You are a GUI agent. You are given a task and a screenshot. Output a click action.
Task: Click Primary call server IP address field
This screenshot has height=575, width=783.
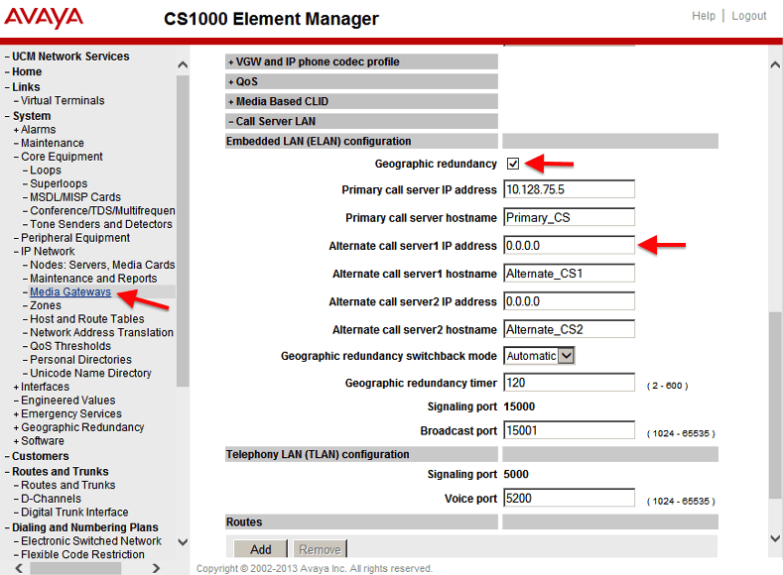(570, 189)
